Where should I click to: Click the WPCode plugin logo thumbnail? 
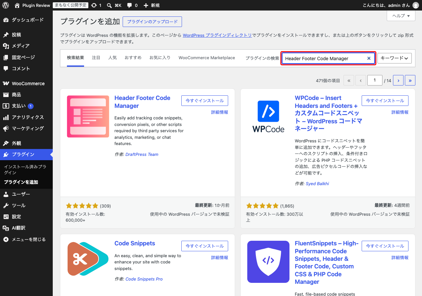268,116
